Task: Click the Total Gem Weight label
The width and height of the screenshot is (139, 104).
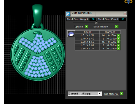Action: pos(78,19)
